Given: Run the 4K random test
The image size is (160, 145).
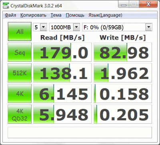Looking at the screenshot, I should pos(20,93).
